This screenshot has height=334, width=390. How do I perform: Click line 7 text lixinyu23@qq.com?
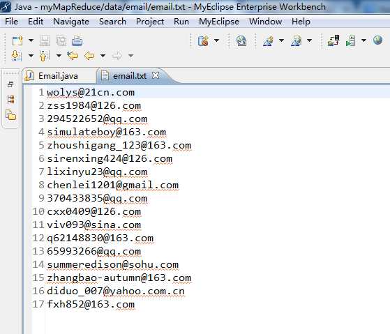coord(97,172)
